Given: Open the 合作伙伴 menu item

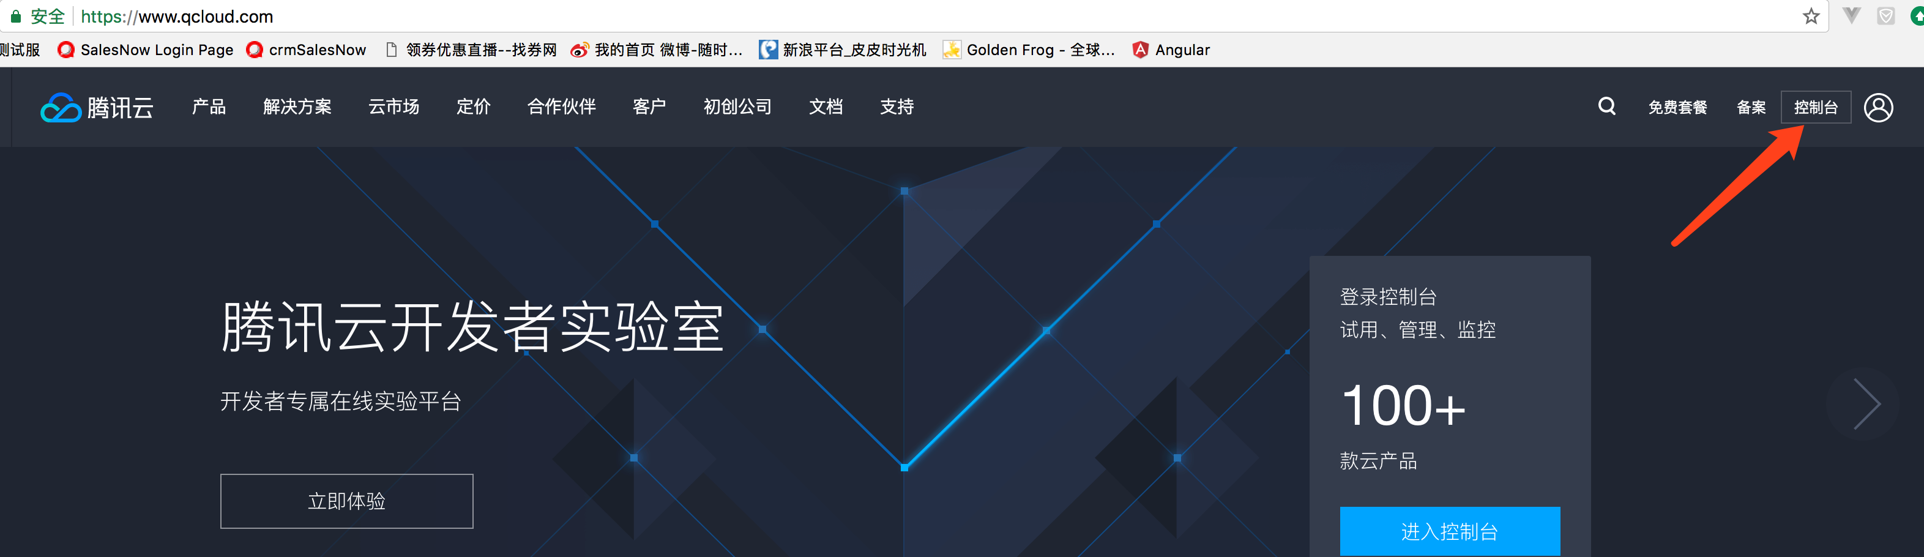Looking at the screenshot, I should click(562, 107).
